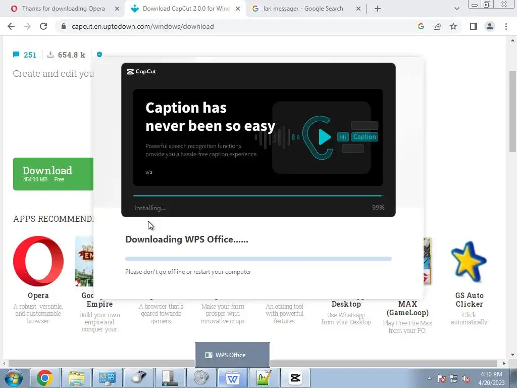Image resolution: width=517 pixels, height=388 pixels.
Task: Open Chrome from the taskbar
Action: 45,378
